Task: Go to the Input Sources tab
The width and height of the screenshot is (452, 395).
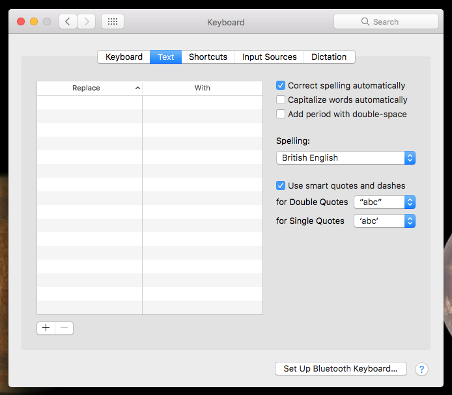Action: point(269,57)
